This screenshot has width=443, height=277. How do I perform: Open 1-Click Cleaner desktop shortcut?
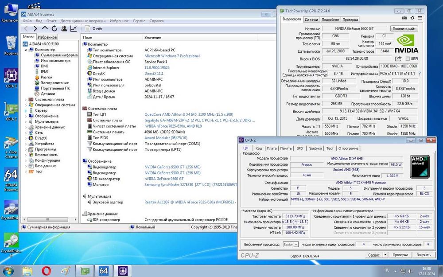[11, 148]
